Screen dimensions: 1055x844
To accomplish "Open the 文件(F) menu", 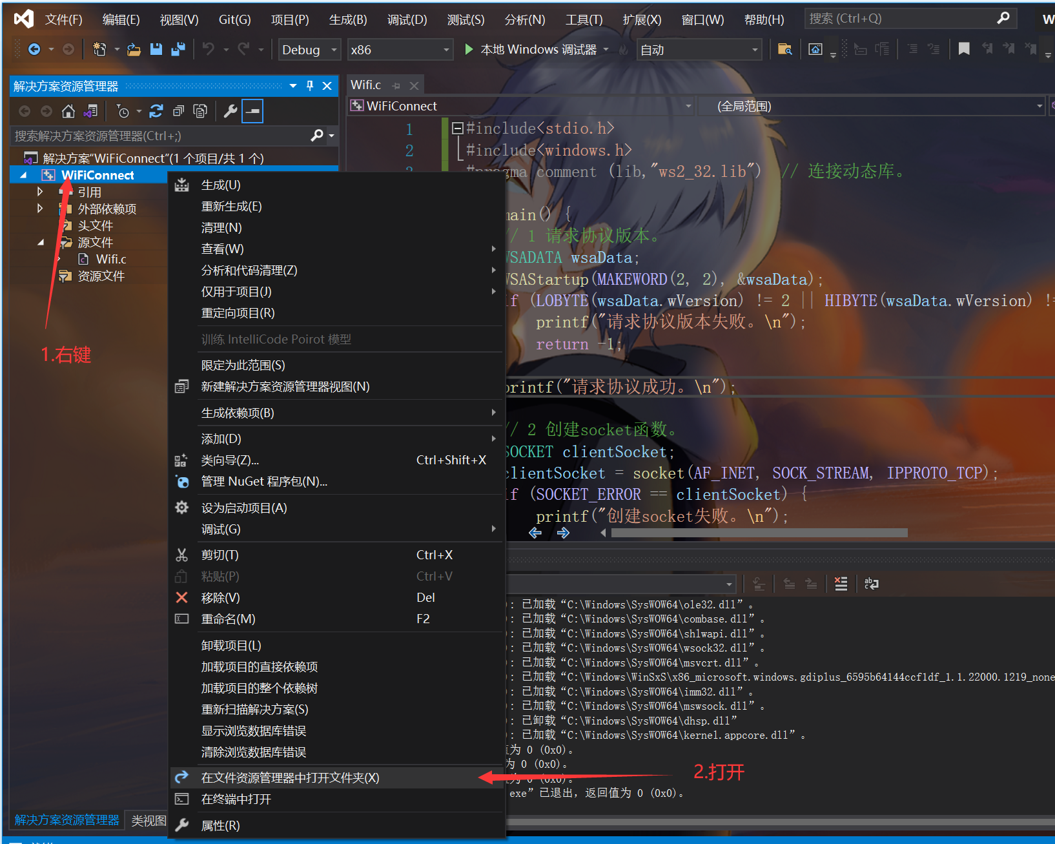I will click(x=63, y=19).
